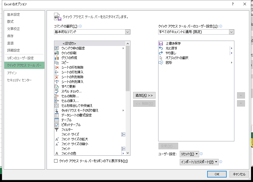Screen dimensions: 253x182
Task: Click the キャンセル button
Action: [x=239, y=174]
